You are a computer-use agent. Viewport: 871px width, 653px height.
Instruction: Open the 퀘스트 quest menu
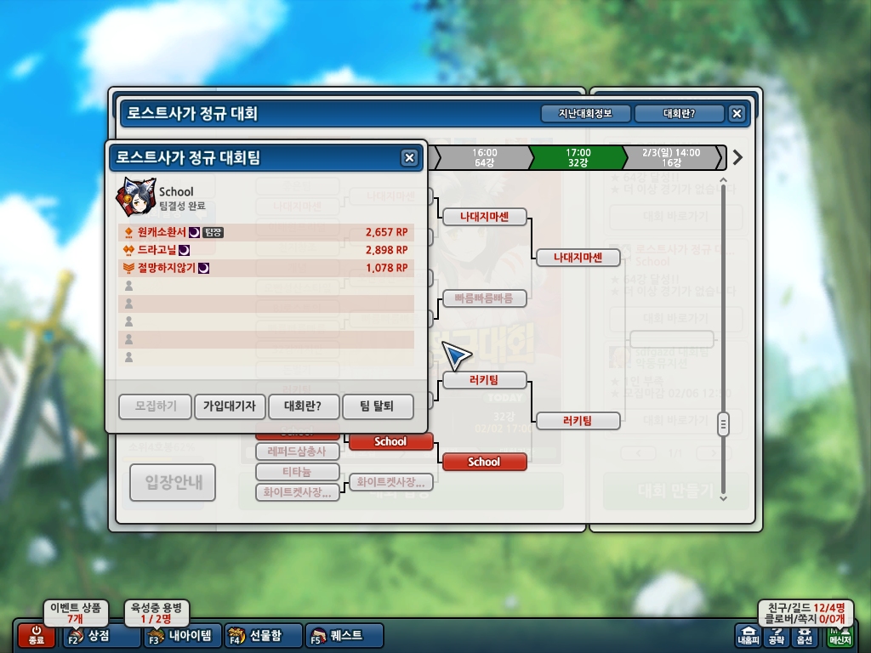[x=344, y=636]
